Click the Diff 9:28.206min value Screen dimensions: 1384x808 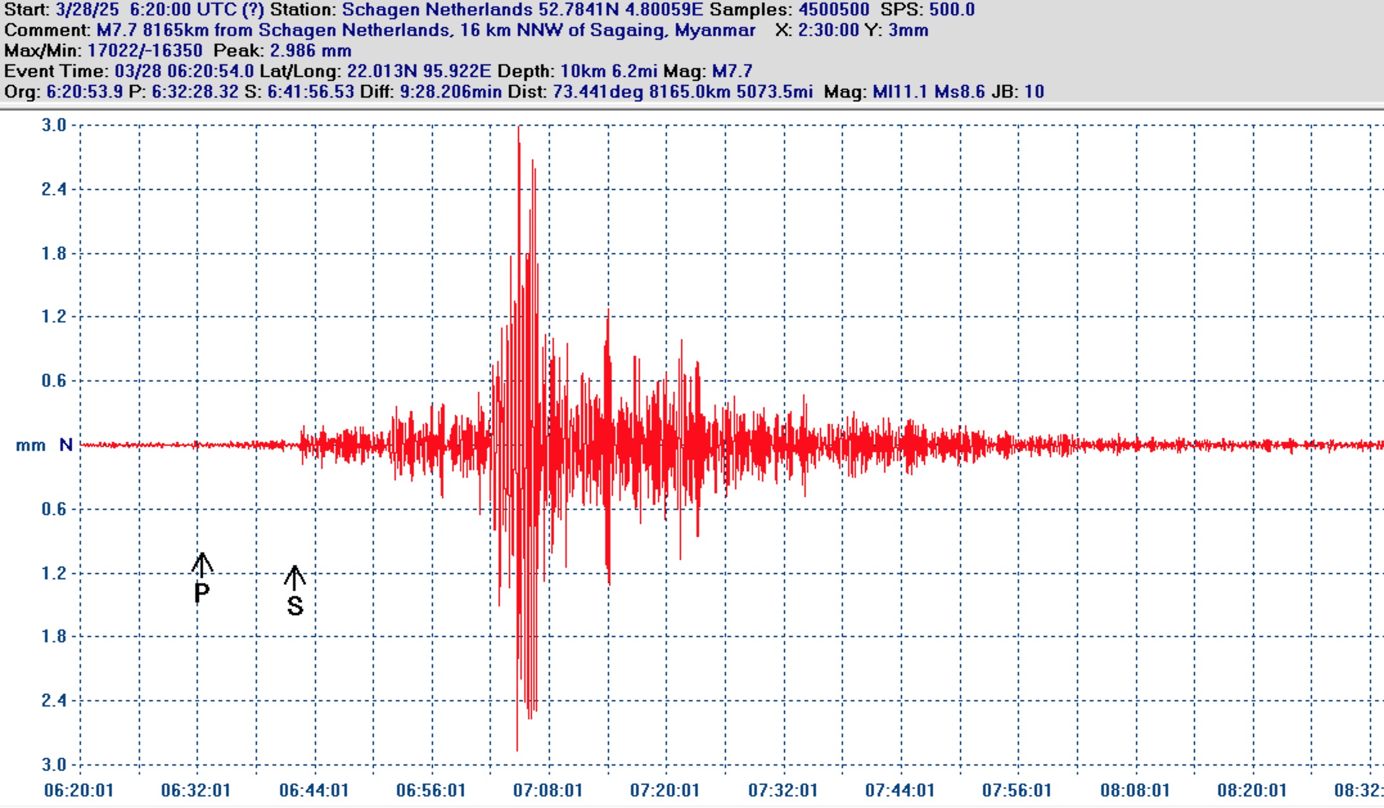(450, 92)
